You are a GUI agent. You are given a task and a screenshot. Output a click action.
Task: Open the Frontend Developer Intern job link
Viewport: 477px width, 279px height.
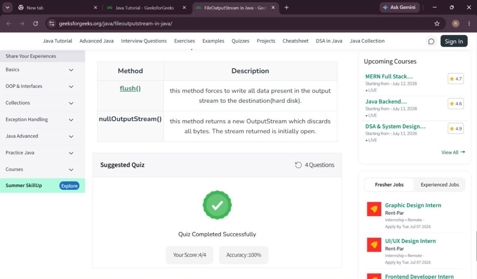click(419, 276)
